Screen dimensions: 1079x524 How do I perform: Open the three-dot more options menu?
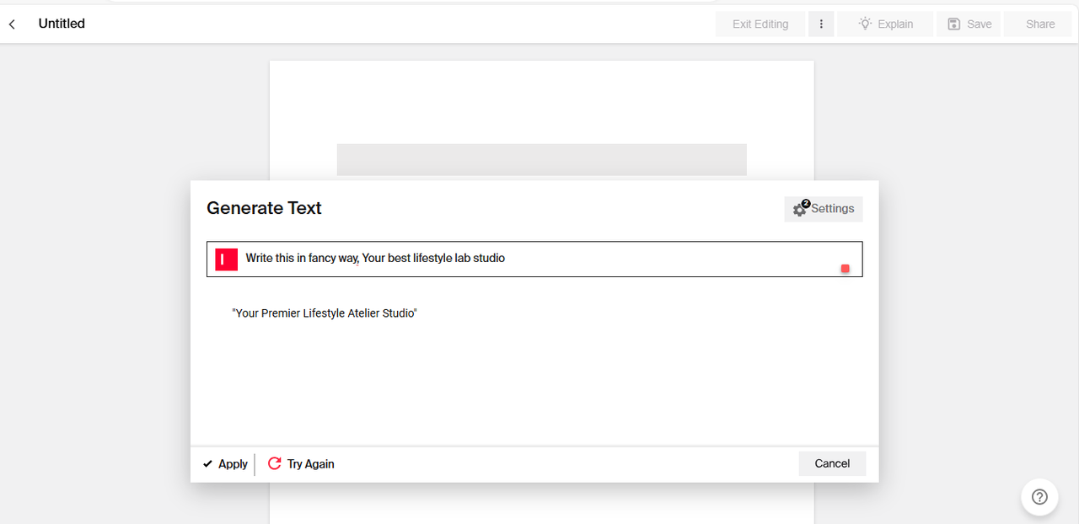click(x=821, y=24)
